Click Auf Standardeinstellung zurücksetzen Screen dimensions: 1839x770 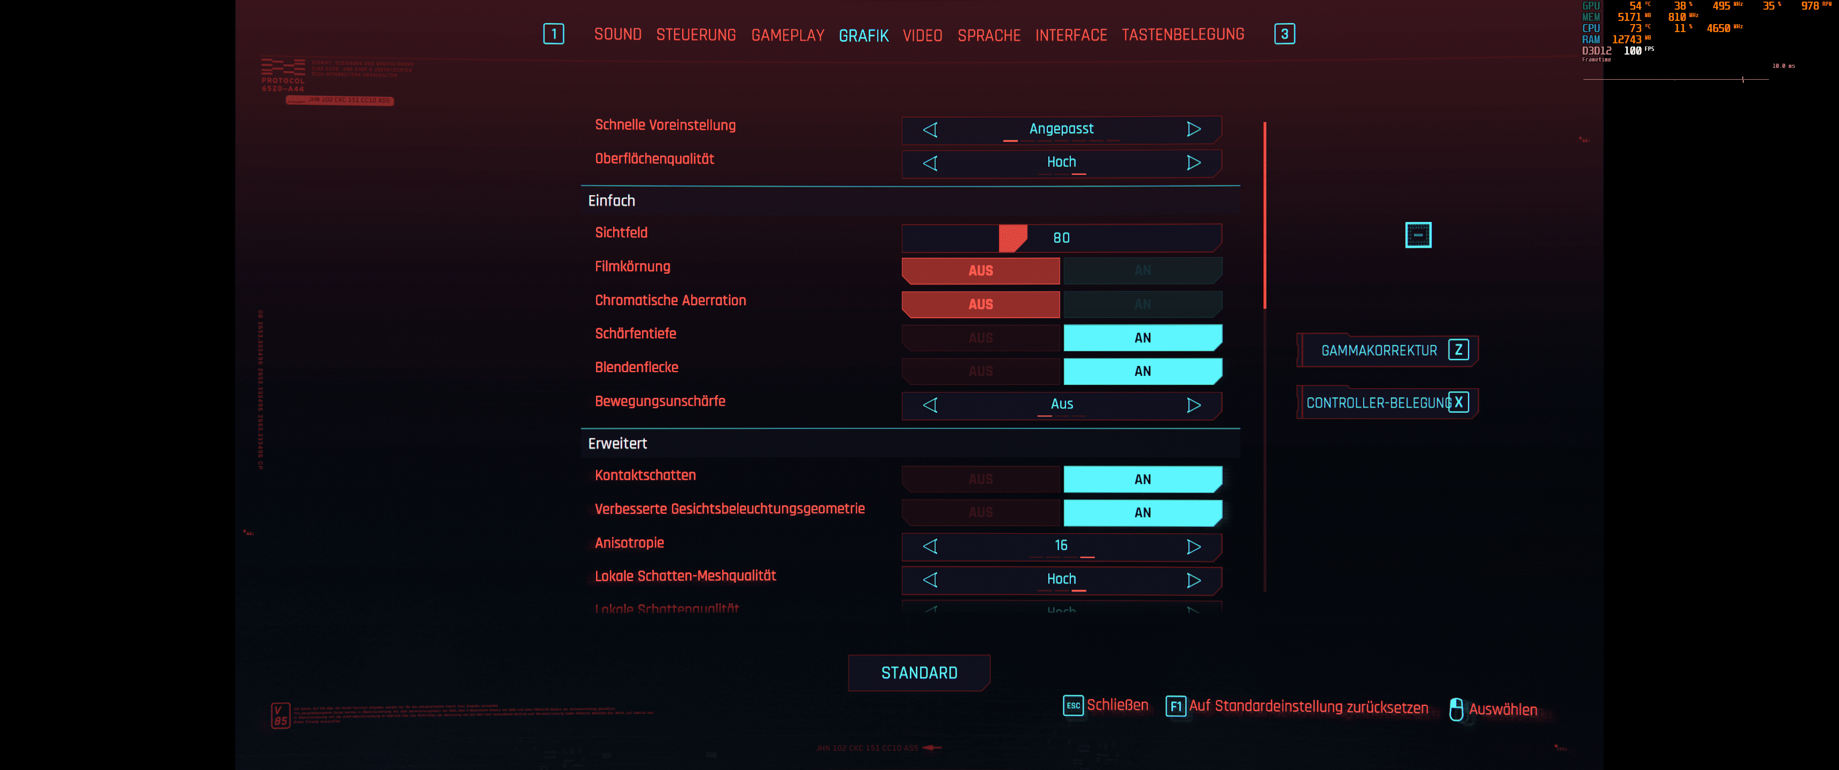1309,707
